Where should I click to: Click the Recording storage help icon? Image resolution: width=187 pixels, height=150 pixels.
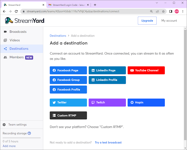[29, 133]
